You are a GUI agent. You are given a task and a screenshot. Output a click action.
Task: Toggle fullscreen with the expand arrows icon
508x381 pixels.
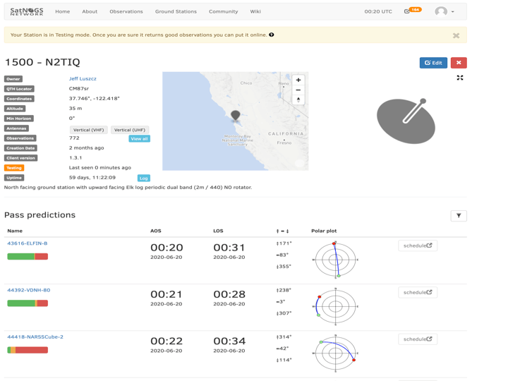point(460,78)
